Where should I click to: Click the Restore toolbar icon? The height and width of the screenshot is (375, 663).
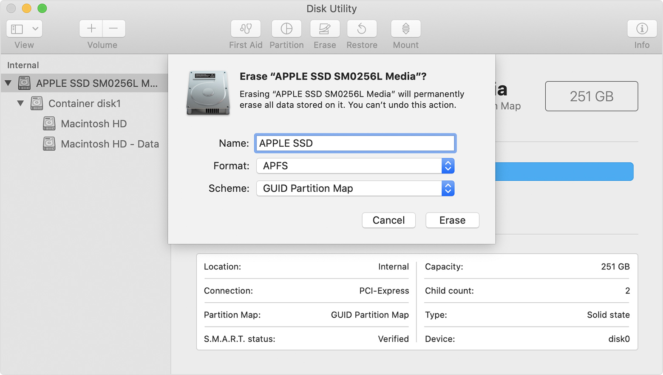[x=362, y=28]
